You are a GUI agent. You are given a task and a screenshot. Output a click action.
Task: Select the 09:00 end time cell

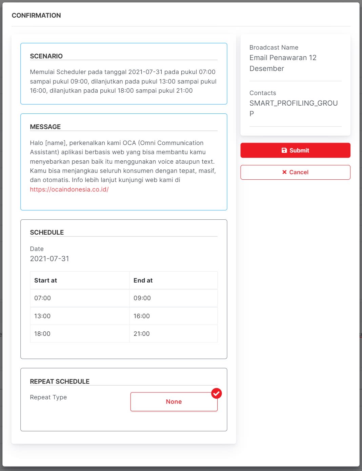coord(142,298)
